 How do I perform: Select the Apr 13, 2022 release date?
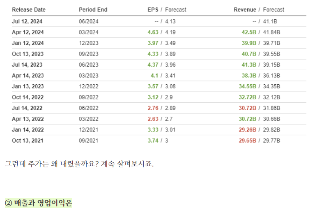[28, 119]
